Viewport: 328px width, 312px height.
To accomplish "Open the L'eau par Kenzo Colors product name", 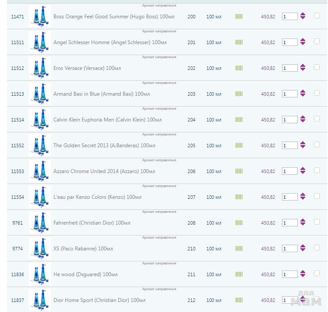I will point(97,197).
